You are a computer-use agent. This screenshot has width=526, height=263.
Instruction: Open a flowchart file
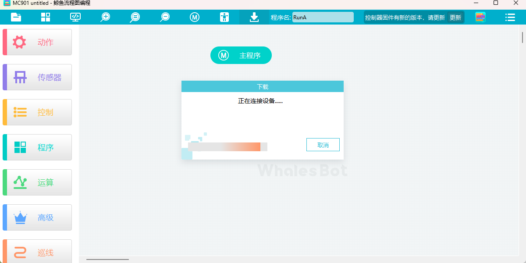[17, 17]
